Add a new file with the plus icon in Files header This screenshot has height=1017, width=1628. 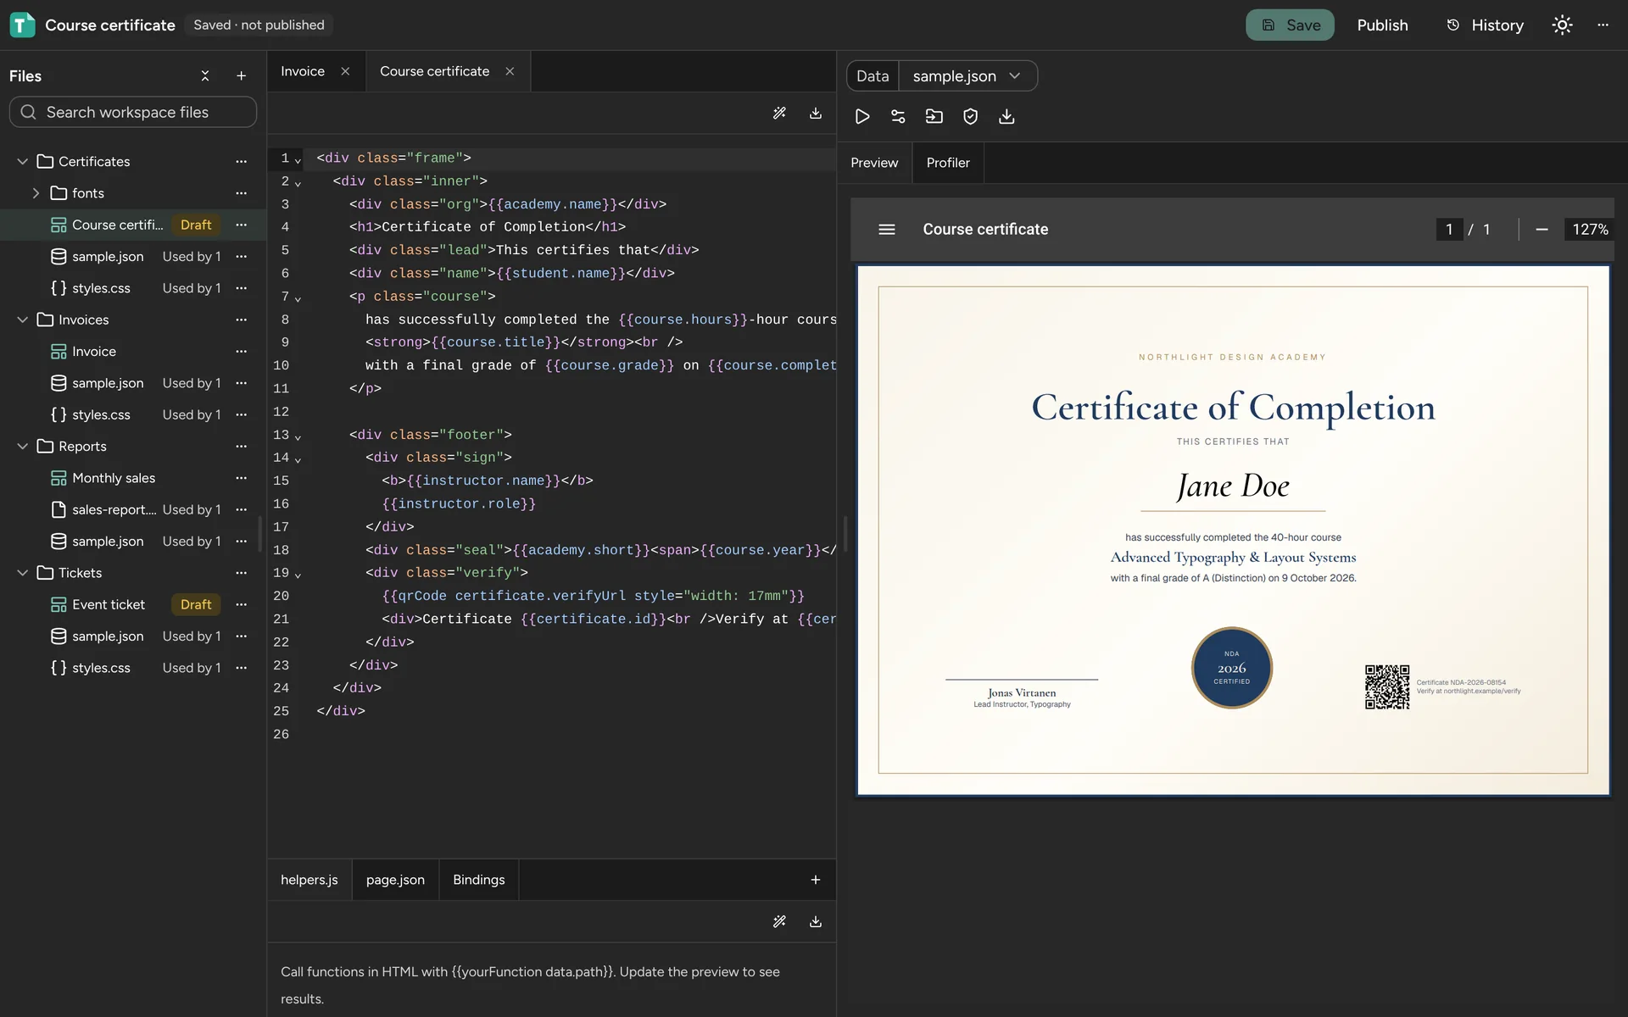241,76
